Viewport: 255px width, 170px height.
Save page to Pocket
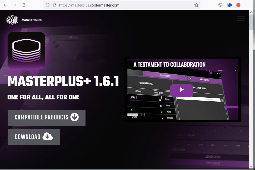pyautogui.click(x=220, y=5)
